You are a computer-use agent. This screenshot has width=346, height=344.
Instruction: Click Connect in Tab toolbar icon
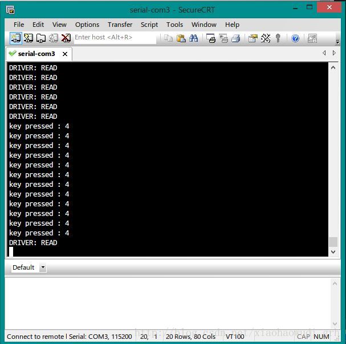coord(41,38)
